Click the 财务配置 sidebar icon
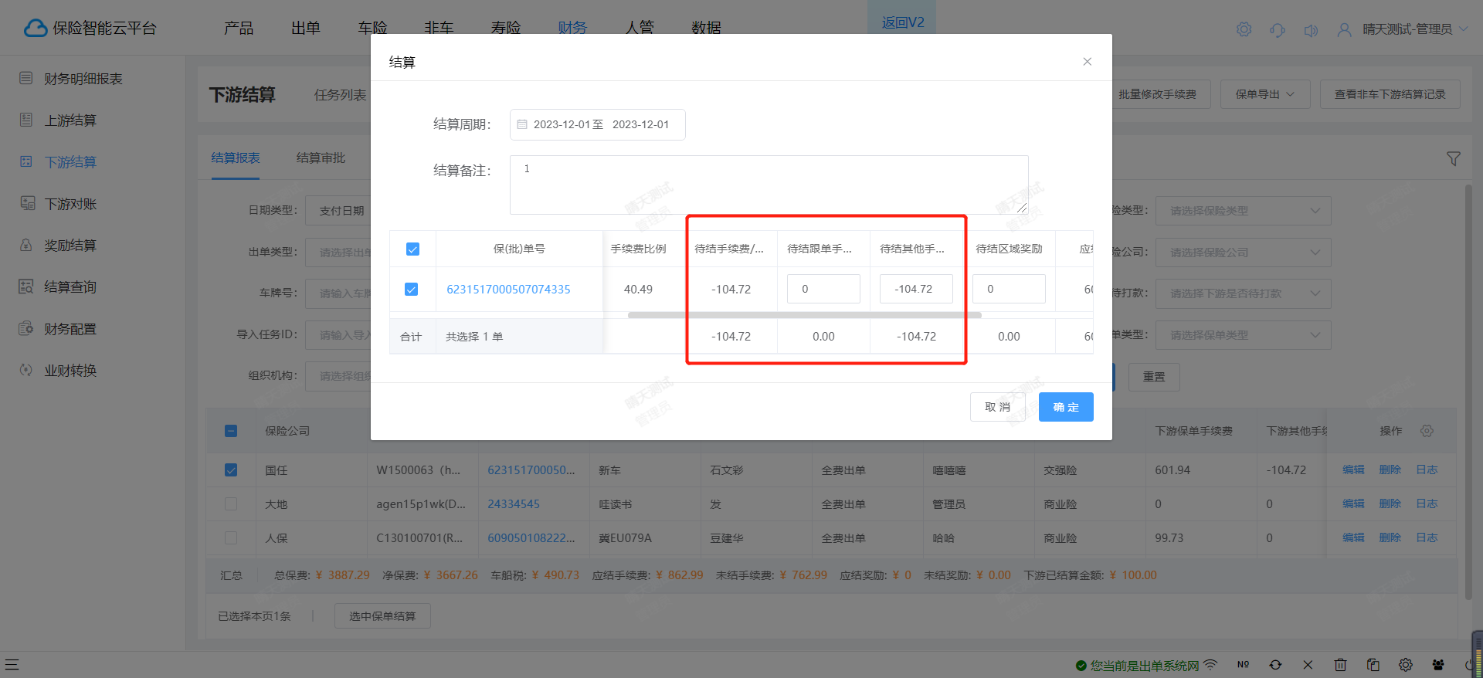 pyautogui.click(x=26, y=328)
